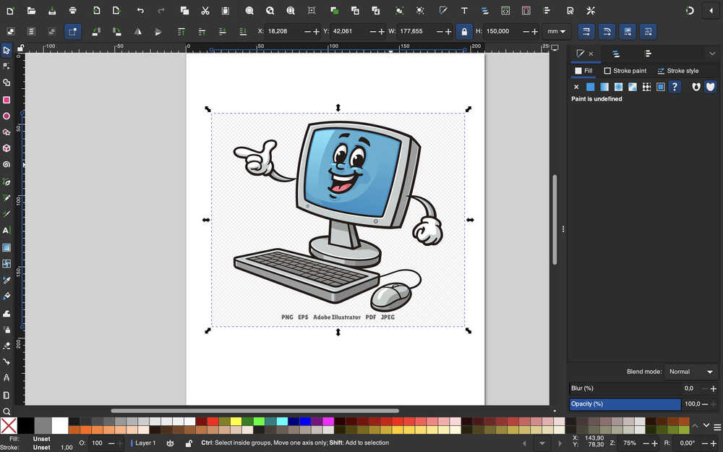
Task: Choose the Text tool in the toolbox
Action: click(x=7, y=231)
